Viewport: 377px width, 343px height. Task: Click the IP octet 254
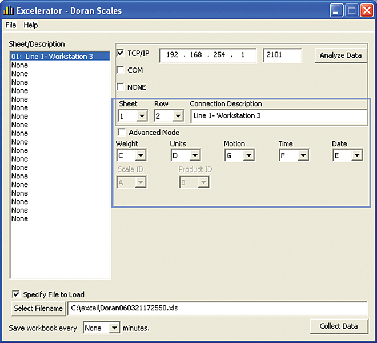[x=219, y=55]
